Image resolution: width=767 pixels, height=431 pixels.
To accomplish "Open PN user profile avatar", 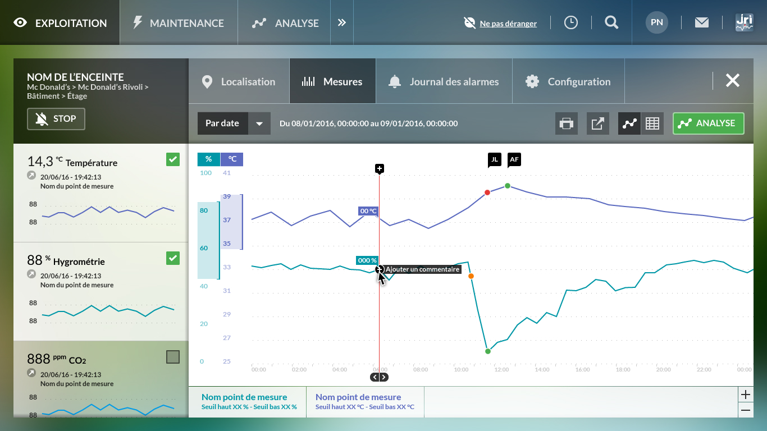I will point(657,22).
